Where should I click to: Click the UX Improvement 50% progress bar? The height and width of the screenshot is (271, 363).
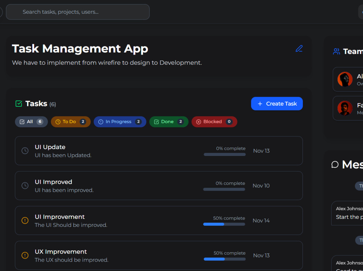(225, 259)
